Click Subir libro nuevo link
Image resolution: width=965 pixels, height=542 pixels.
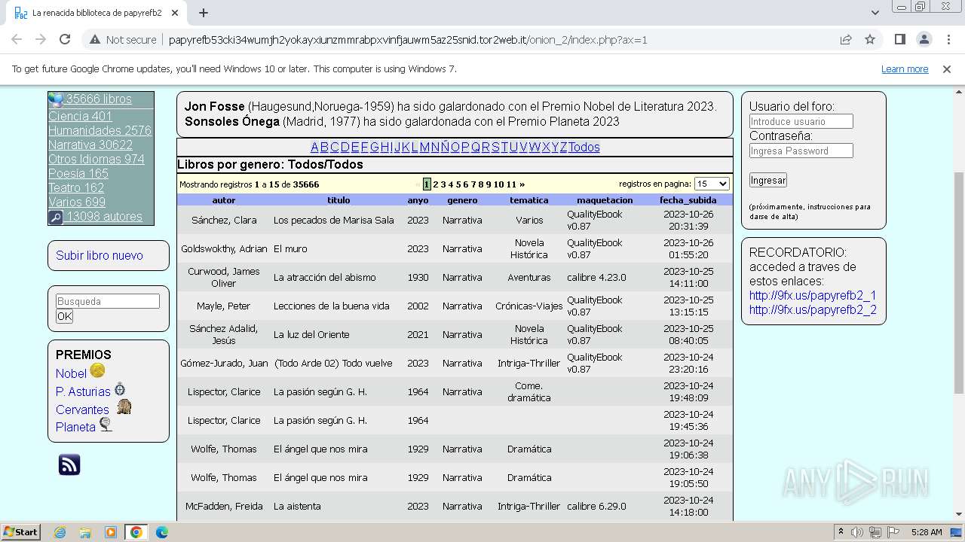tap(100, 255)
